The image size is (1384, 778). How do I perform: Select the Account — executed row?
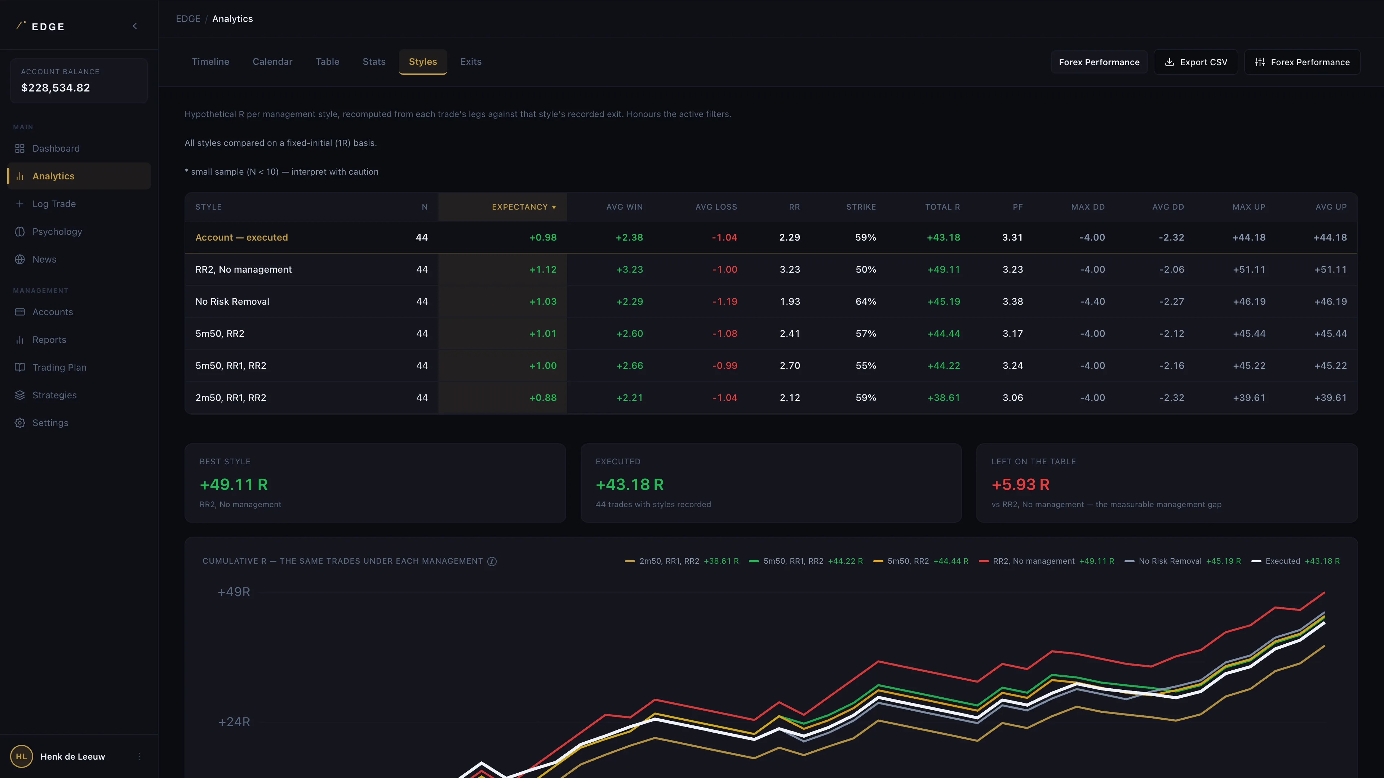coord(771,237)
